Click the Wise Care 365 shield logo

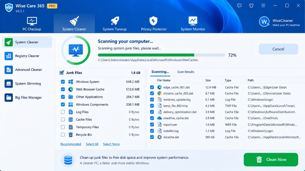click(9, 7)
